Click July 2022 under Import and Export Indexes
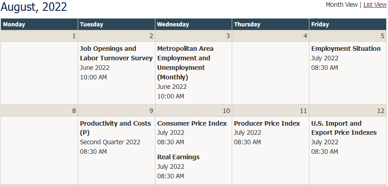Image resolution: width=388 pixels, height=186 pixels. point(325,142)
